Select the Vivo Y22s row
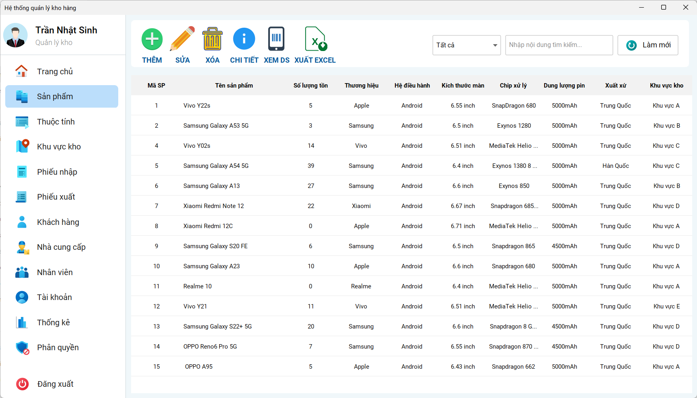Viewport: 697px width, 398px height. 411,106
